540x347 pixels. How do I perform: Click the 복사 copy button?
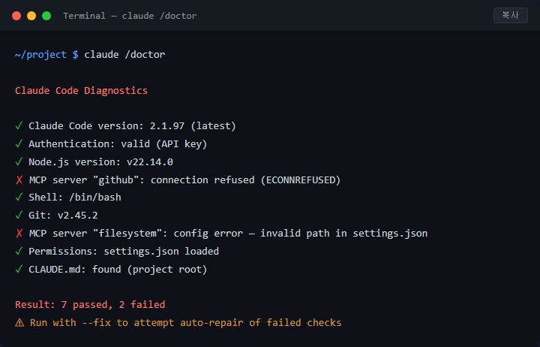pos(511,16)
